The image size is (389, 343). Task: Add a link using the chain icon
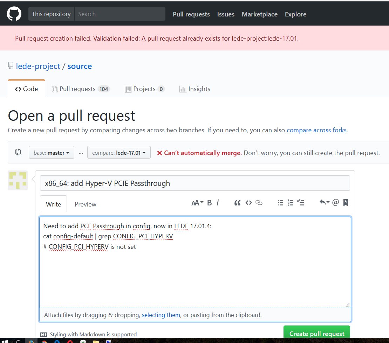259,203
